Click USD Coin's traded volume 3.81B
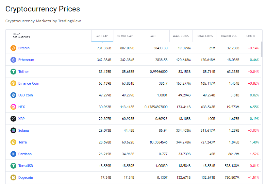266x184 pixels. 235,95
